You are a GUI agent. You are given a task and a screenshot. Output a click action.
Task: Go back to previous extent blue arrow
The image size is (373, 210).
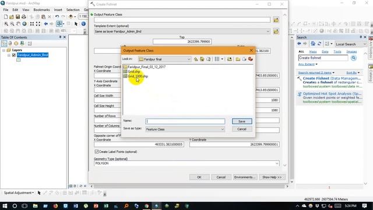click(x=45, y=24)
